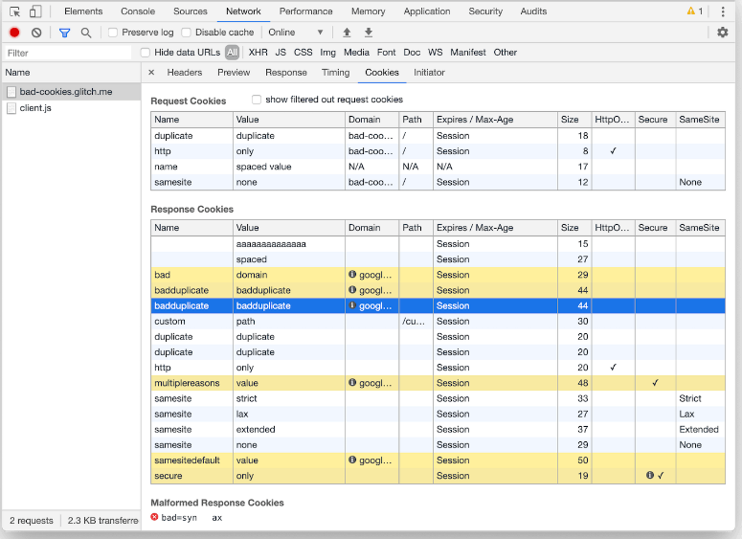Click the import HAR upload icon

tap(347, 33)
